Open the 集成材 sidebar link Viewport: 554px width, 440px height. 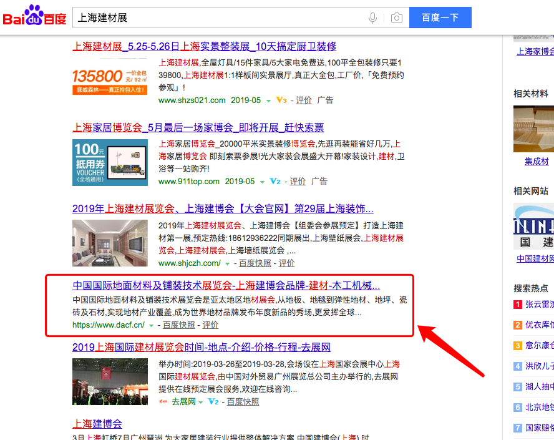pos(537,162)
